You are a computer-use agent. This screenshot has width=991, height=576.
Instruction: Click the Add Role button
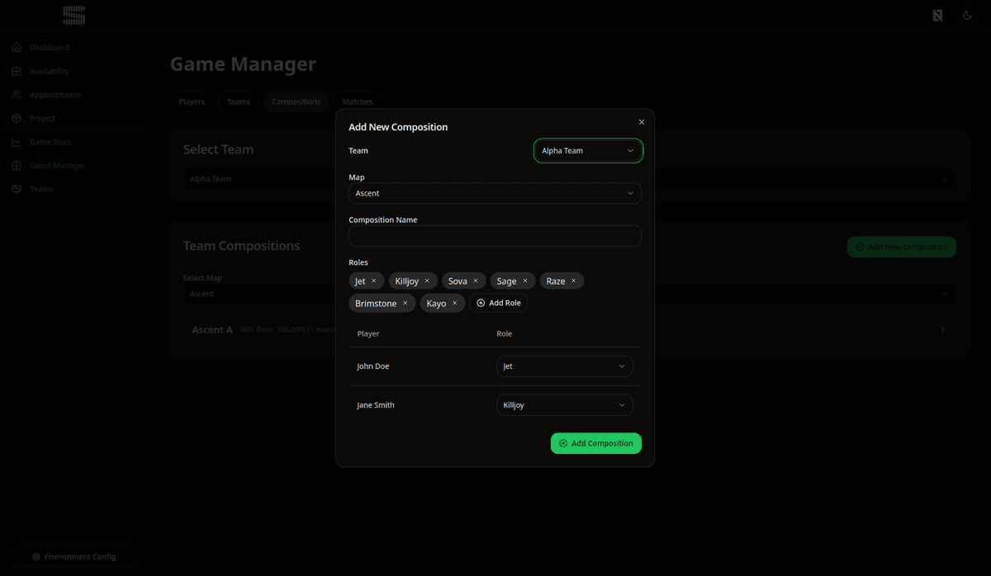(499, 303)
